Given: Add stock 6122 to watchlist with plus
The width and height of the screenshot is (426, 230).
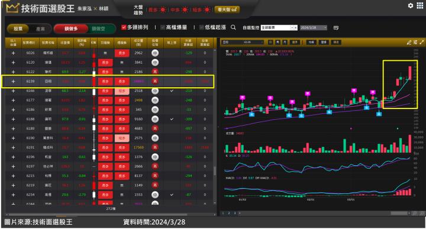Looking at the screenshot, I should (x=13, y=72).
